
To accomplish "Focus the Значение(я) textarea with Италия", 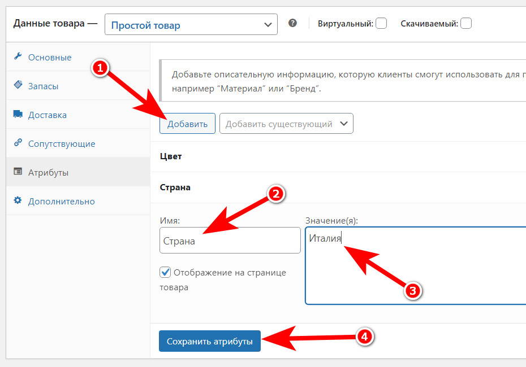I will [416, 265].
